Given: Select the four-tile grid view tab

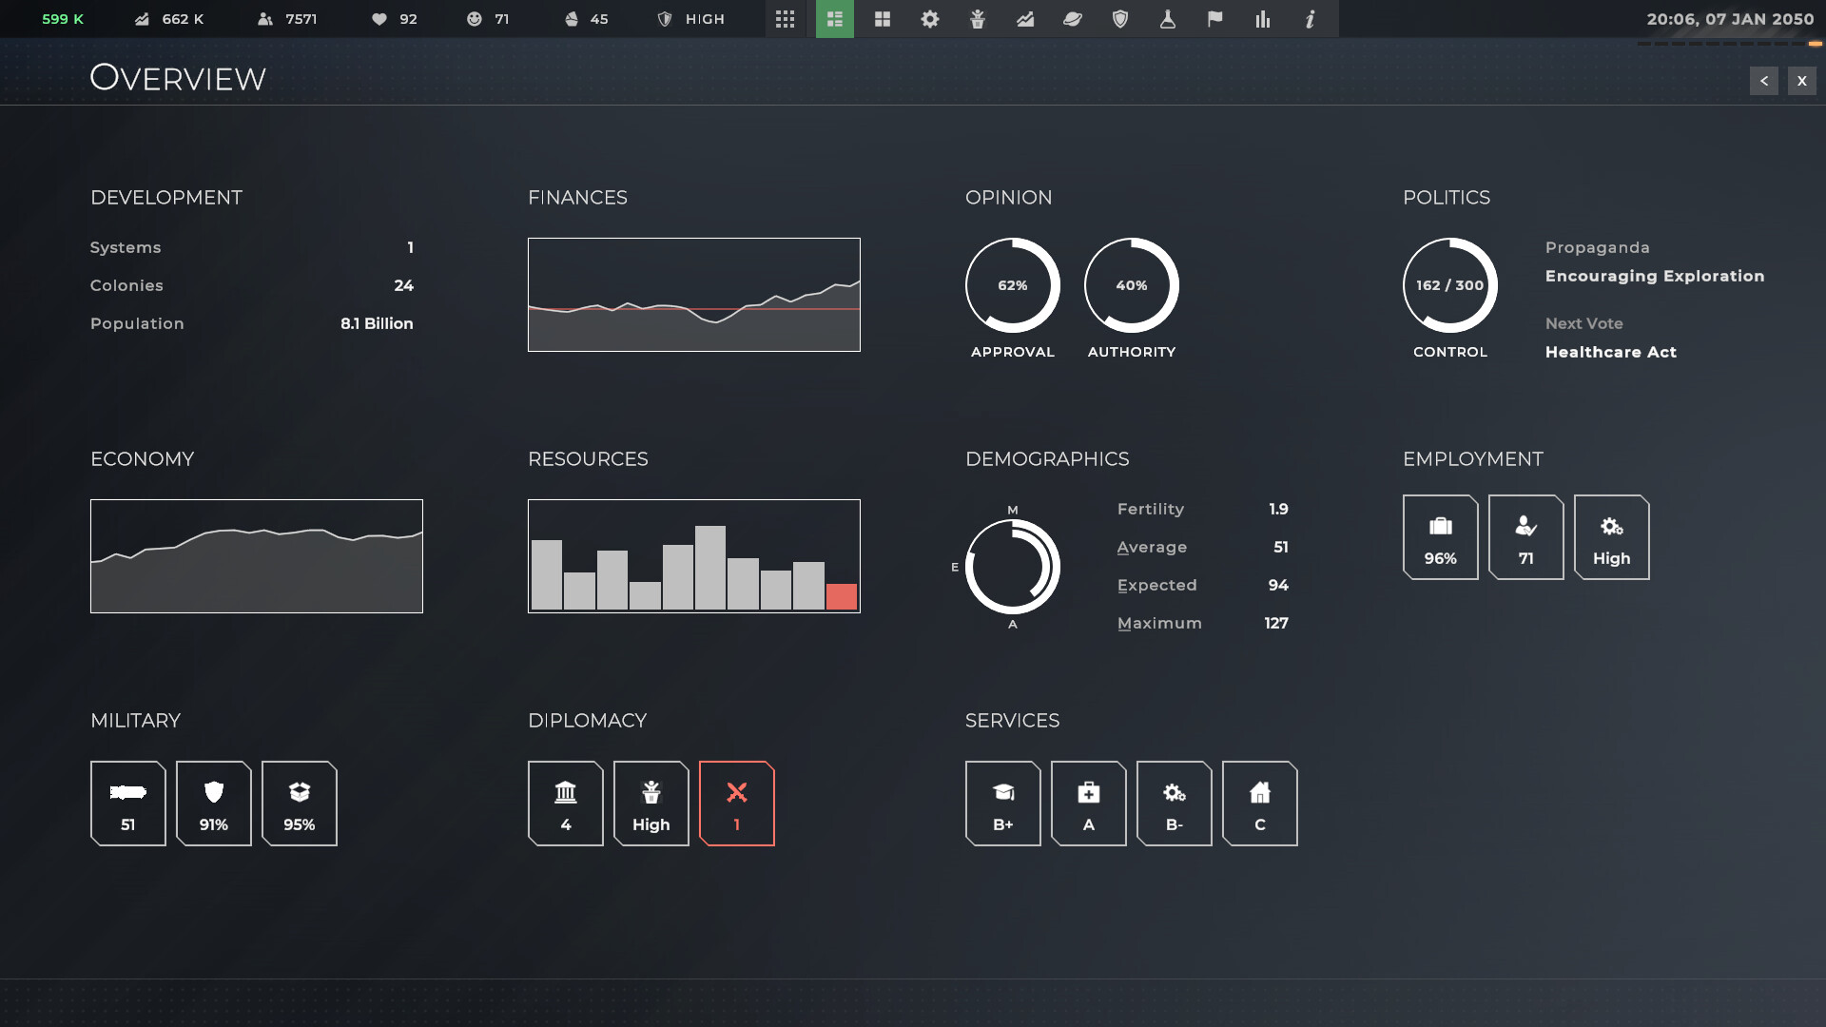Looking at the screenshot, I should coord(882,19).
